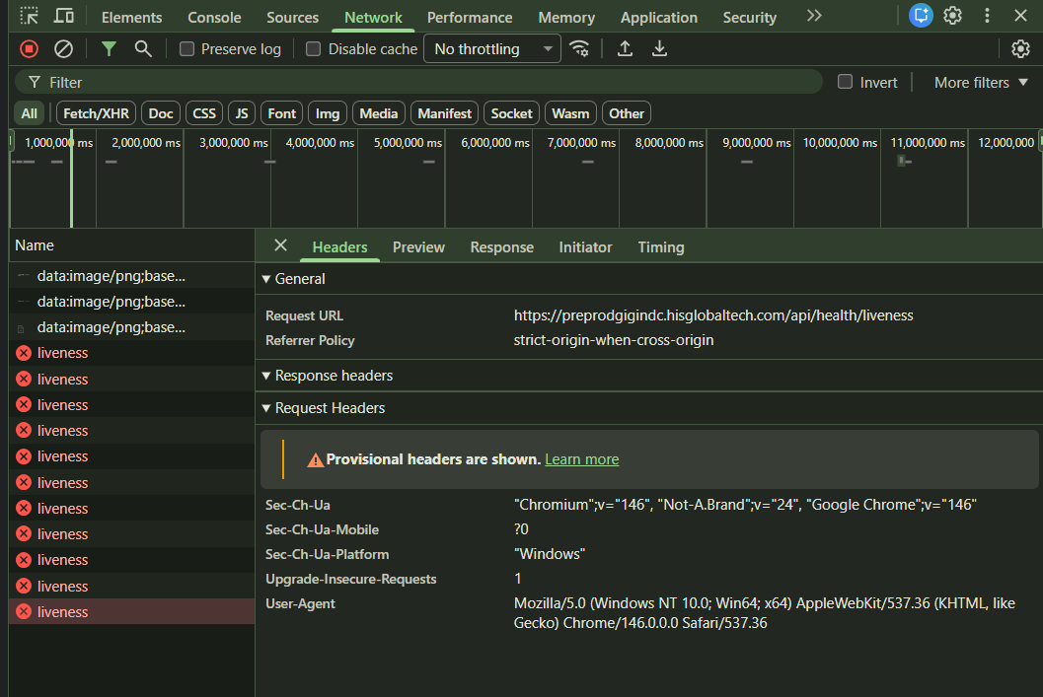Click the Sec-Ch-Ua-Platform header name
Image resolution: width=1043 pixels, height=697 pixels.
pos(328,554)
